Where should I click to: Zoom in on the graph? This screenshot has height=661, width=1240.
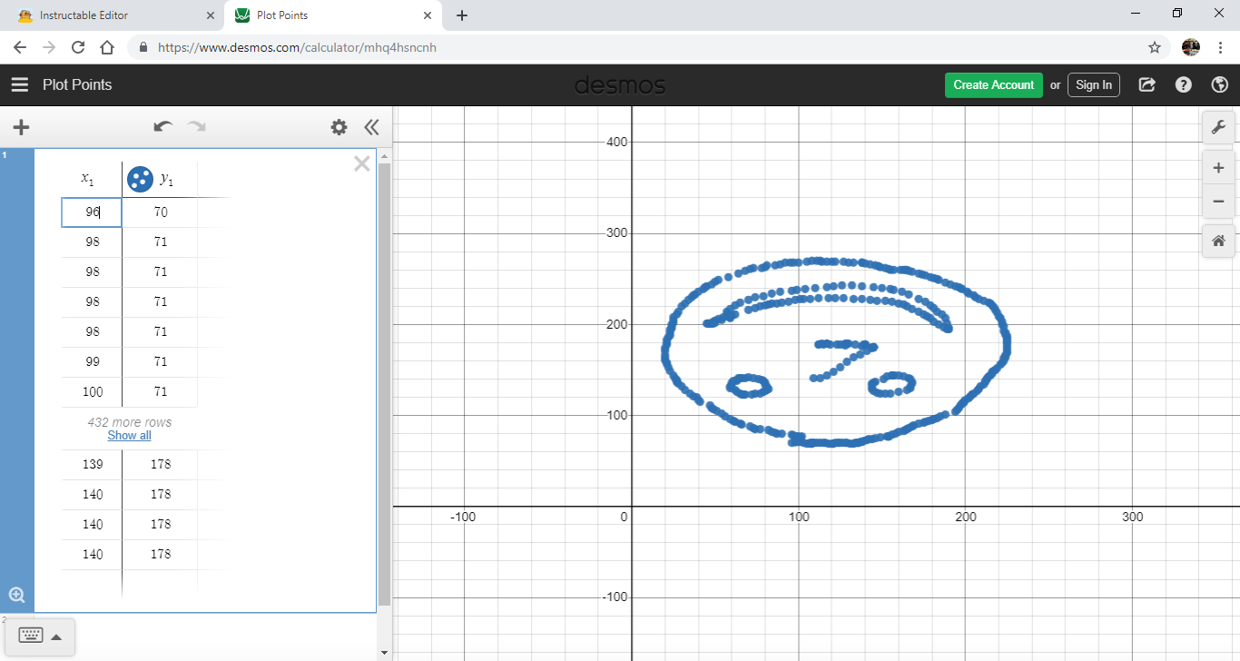[x=1219, y=167]
